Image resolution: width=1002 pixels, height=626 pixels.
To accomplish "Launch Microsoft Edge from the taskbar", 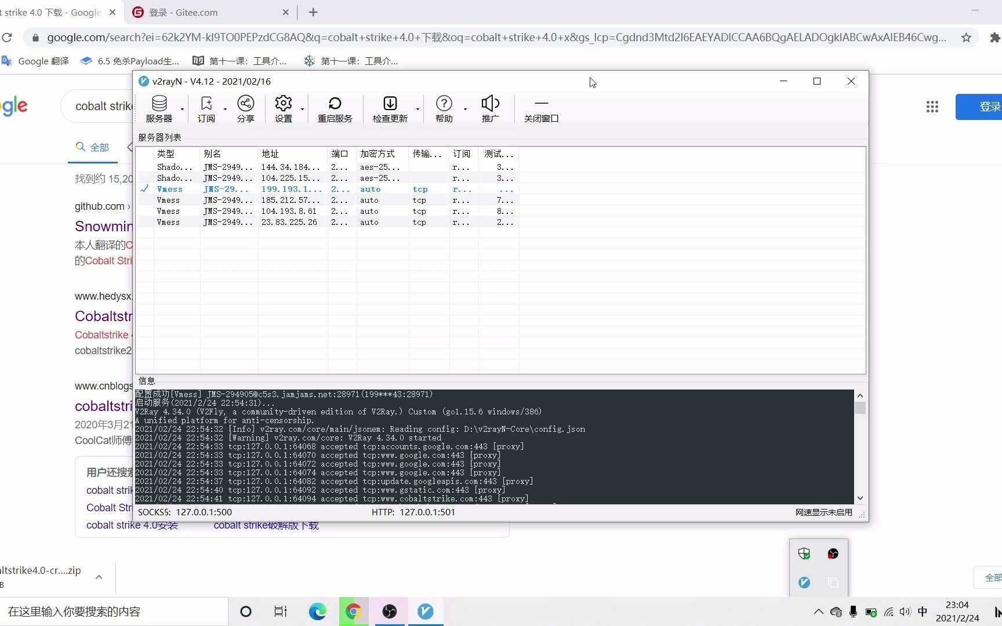I will click(317, 612).
